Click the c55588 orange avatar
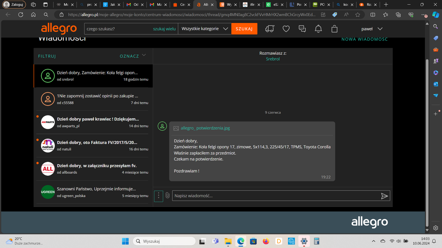The height and width of the screenshot is (248, 442). (x=48, y=99)
